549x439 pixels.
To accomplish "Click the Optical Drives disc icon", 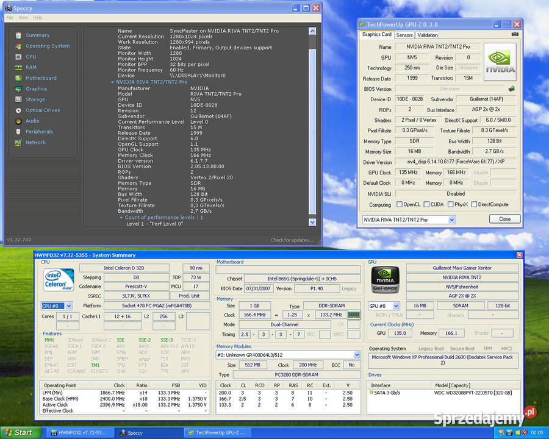I will coord(18,110).
